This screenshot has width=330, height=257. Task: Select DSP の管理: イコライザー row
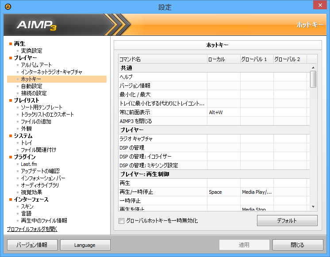(214, 157)
